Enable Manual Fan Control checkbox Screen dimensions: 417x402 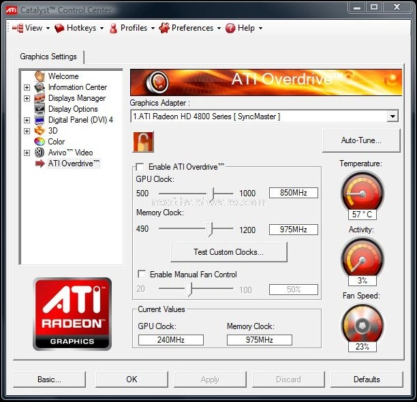pyautogui.click(x=142, y=274)
